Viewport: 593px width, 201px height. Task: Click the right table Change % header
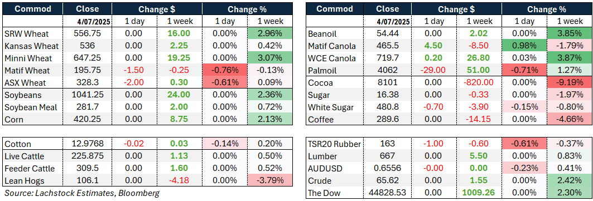(547, 9)
